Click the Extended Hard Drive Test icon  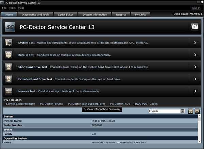9,79
